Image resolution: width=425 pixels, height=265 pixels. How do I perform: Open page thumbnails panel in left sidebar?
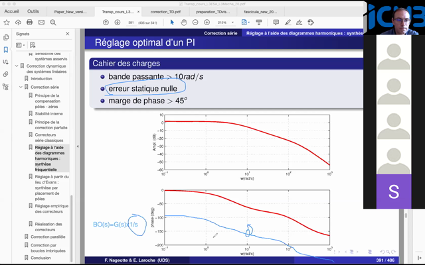[6, 38]
